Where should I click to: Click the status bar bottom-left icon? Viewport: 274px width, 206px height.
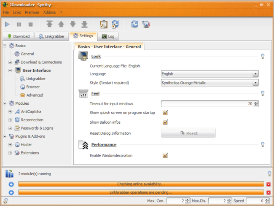coord(6,201)
